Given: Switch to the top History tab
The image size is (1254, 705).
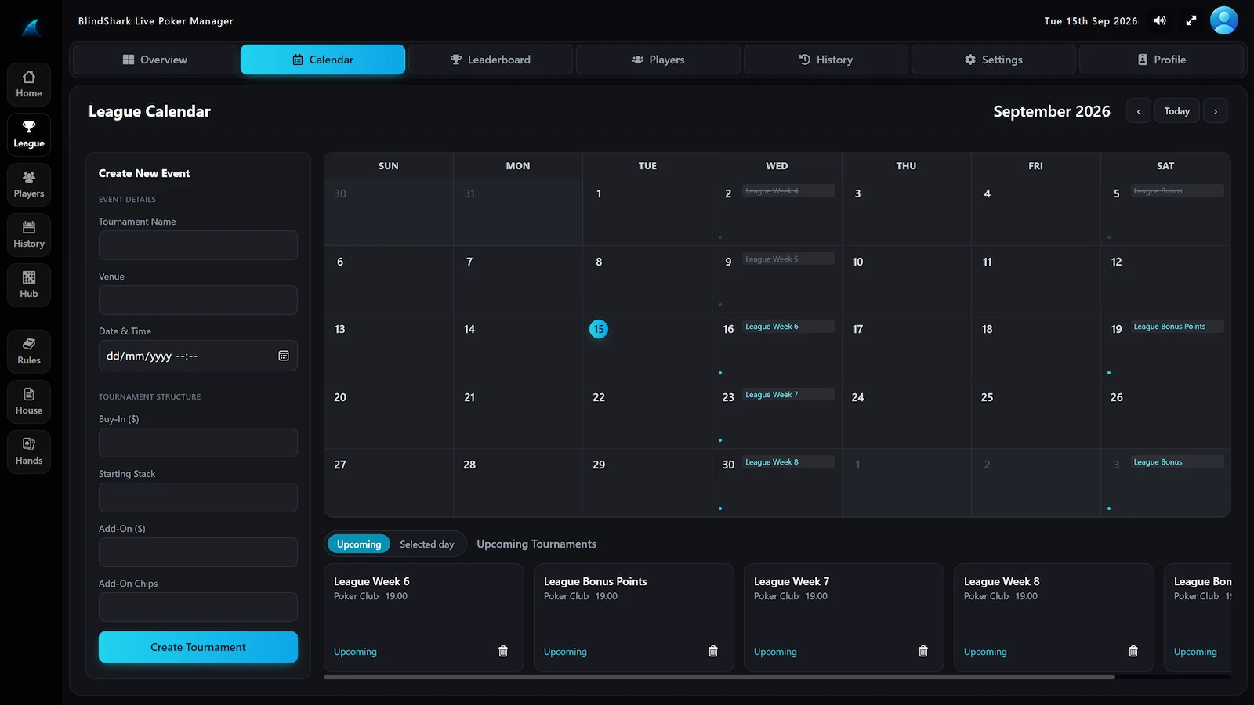Looking at the screenshot, I should (826, 60).
